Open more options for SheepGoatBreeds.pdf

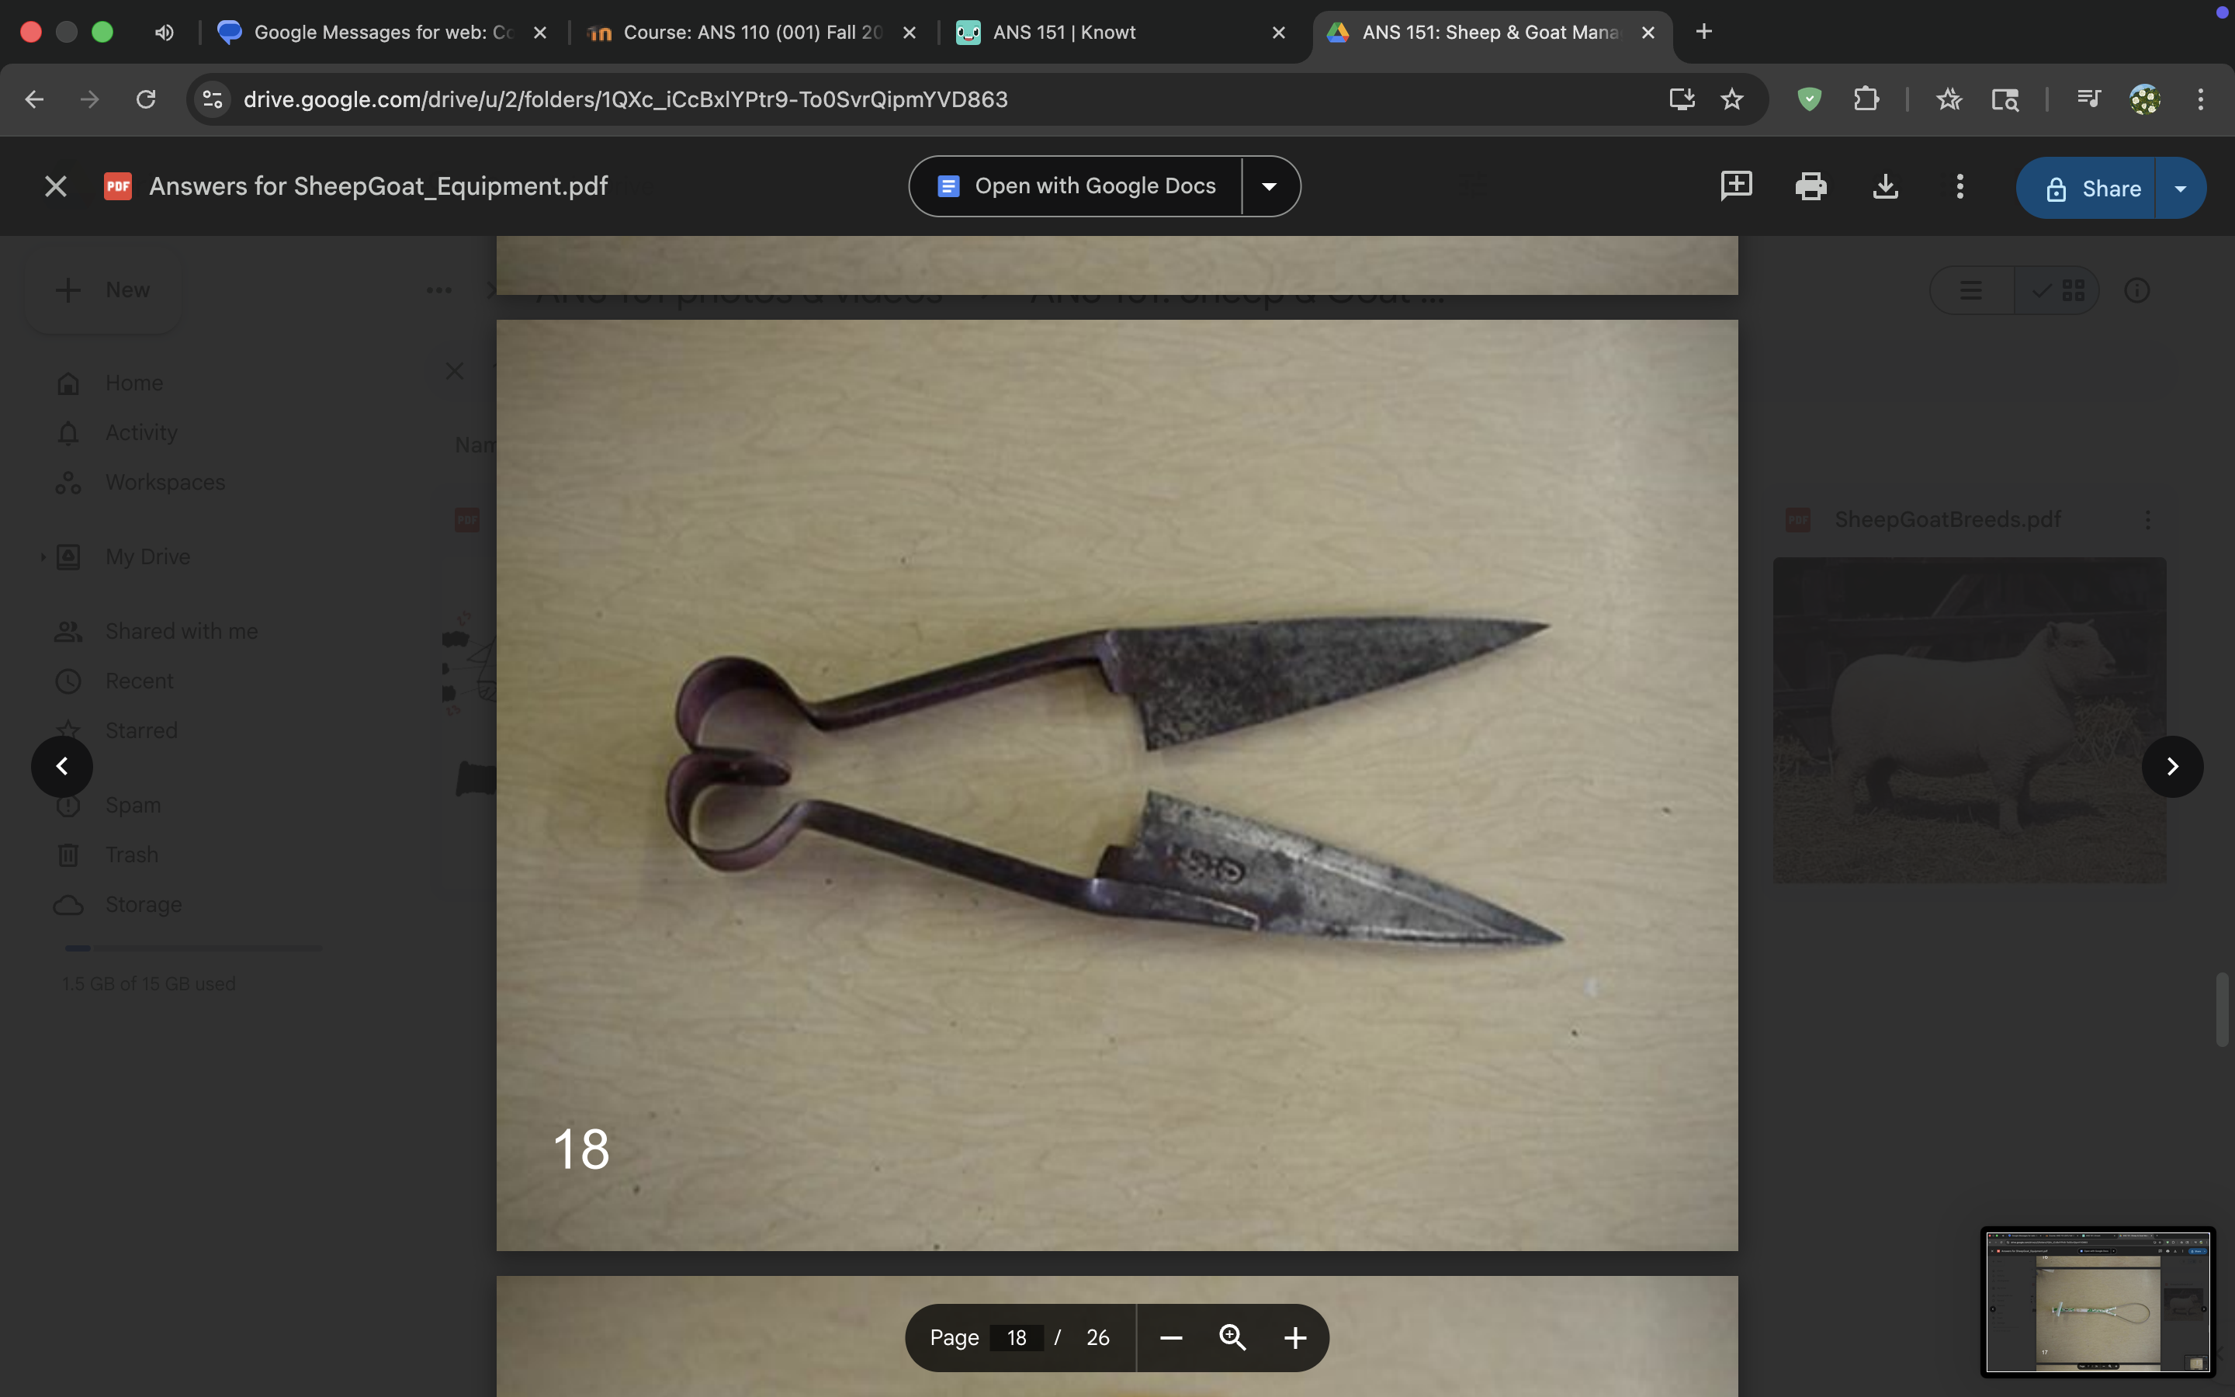[x=2147, y=519]
